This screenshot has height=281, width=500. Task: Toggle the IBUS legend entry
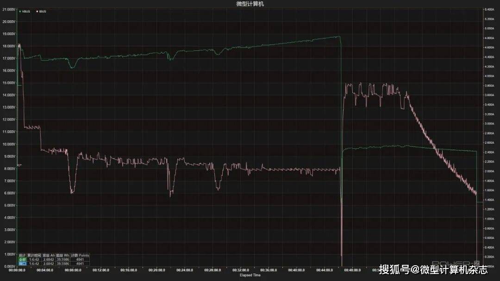point(42,11)
